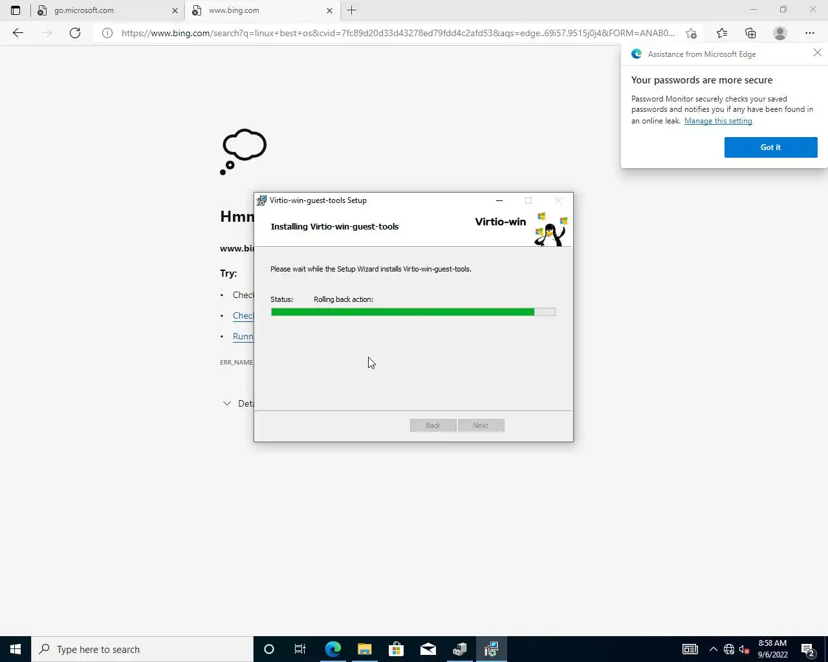Screen dimensions: 828x662
Task: Click the Virtio-win-guest-tools Setup title bar icon
Action: click(x=261, y=200)
